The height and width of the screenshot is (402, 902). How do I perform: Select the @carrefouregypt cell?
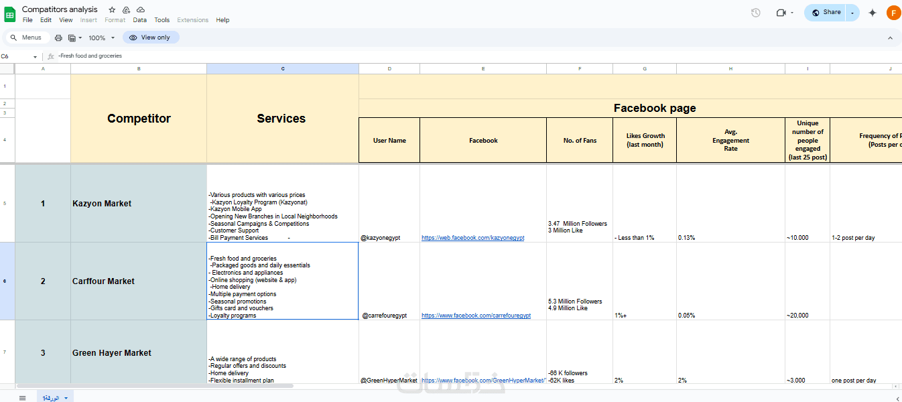pos(389,281)
